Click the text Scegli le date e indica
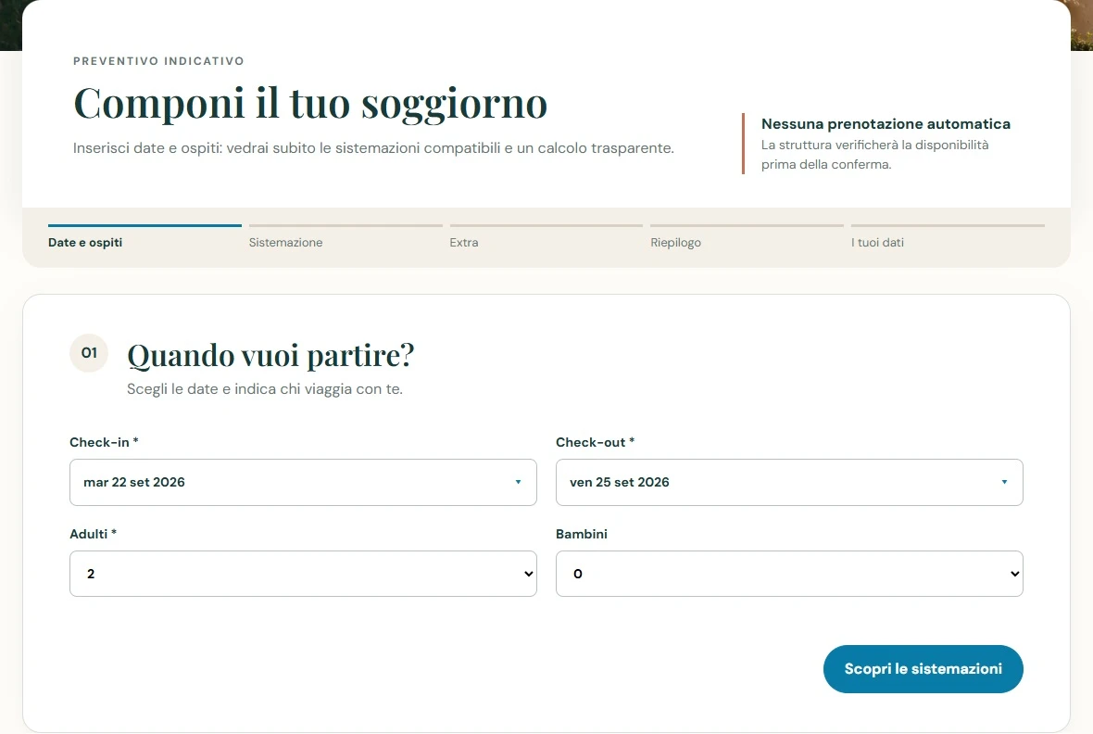This screenshot has height=734, width=1093. pos(265,389)
